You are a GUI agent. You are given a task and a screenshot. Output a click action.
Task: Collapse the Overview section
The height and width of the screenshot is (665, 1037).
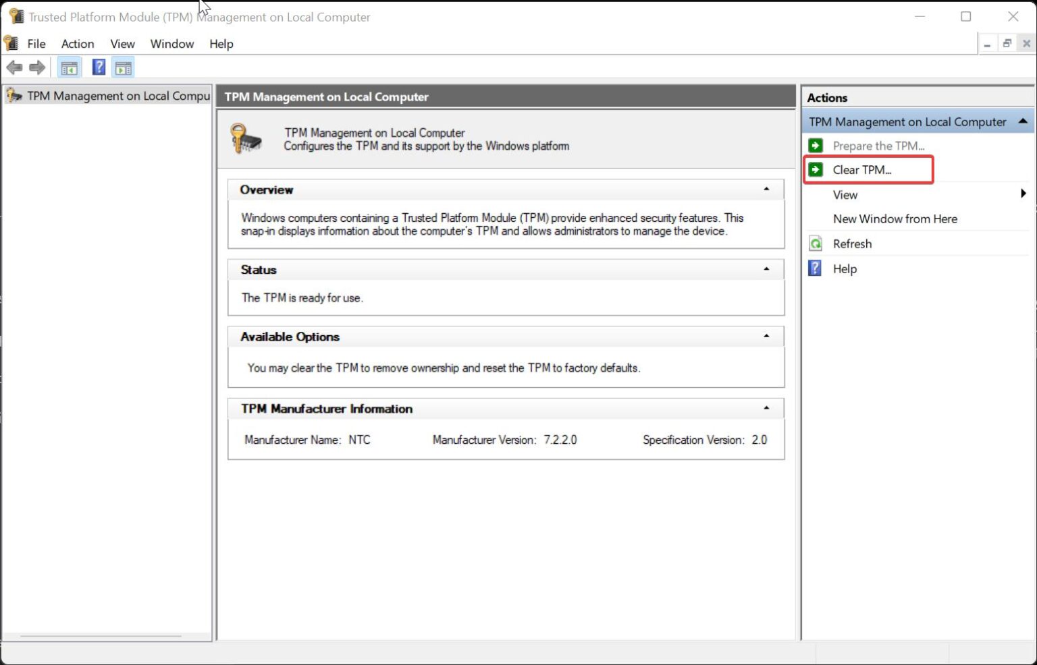pyautogui.click(x=766, y=190)
